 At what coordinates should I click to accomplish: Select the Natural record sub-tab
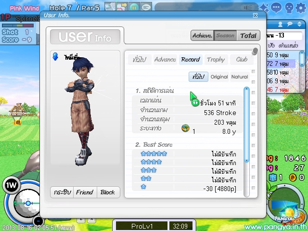(x=240, y=77)
